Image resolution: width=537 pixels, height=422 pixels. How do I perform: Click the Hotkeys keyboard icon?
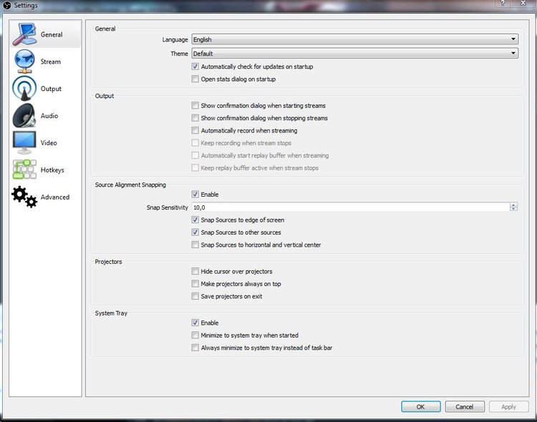click(24, 170)
